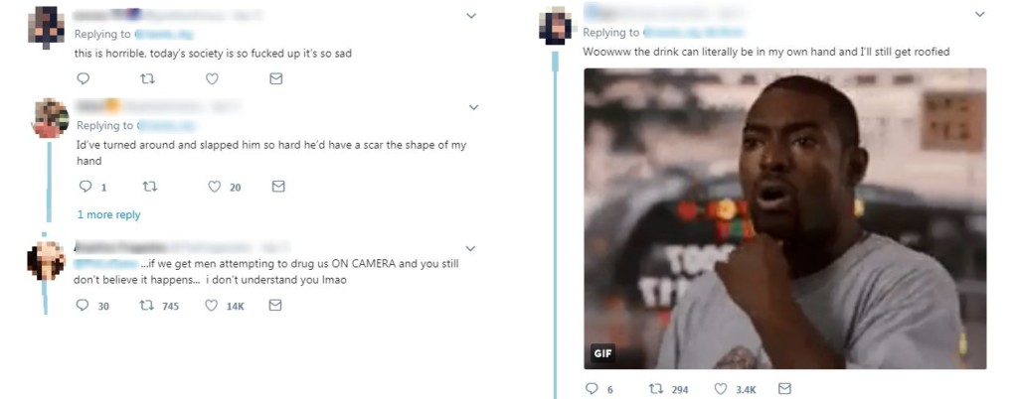Open the caret menu on the "ON CAMERA" tweet
The width and height of the screenshot is (1018, 399).
(470, 248)
